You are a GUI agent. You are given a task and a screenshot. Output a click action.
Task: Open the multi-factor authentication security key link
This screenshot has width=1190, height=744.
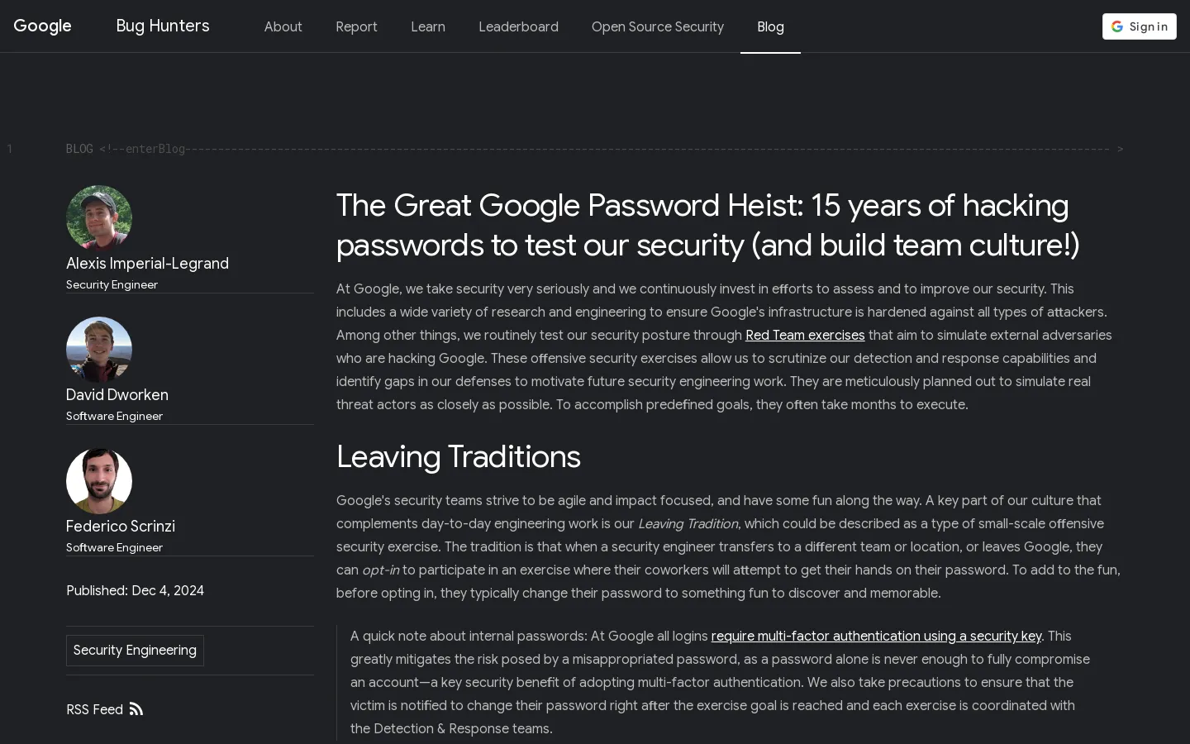pyautogui.click(x=876, y=636)
